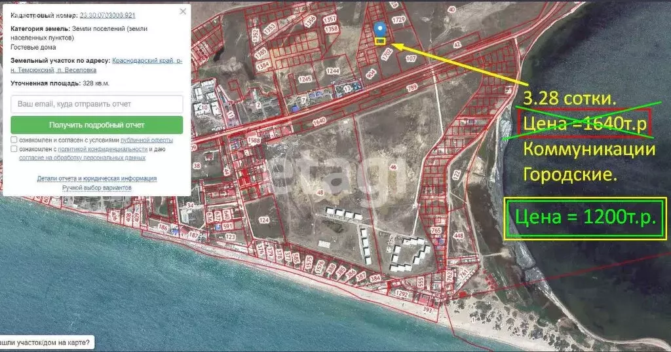The width and height of the screenshot is (671, 352).
Task: Select parcel labeled 1575 on map
Action: (x=309, y=261)
